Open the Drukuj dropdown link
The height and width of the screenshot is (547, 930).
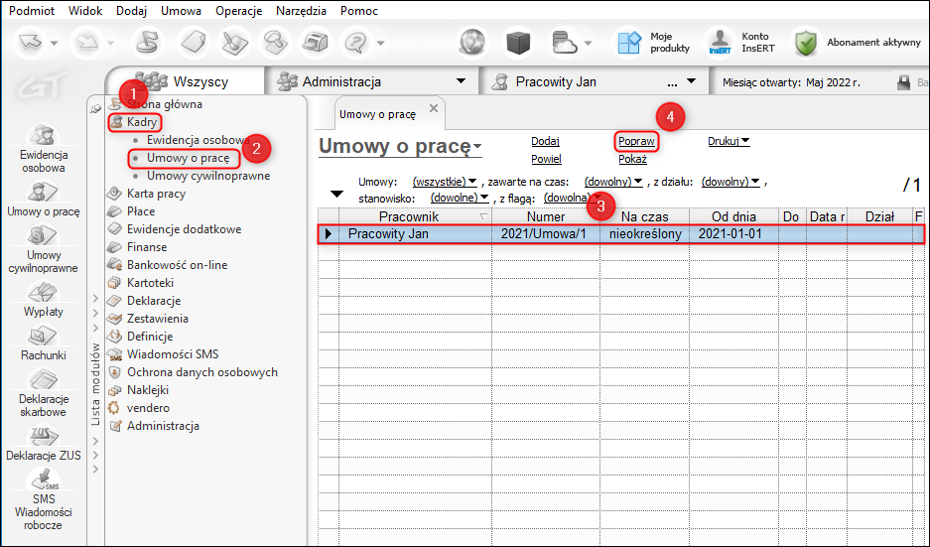729,141
